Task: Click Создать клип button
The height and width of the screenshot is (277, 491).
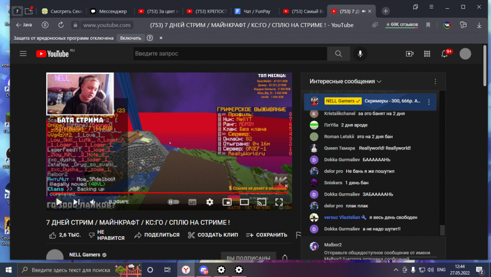Action: pos(213,235)
